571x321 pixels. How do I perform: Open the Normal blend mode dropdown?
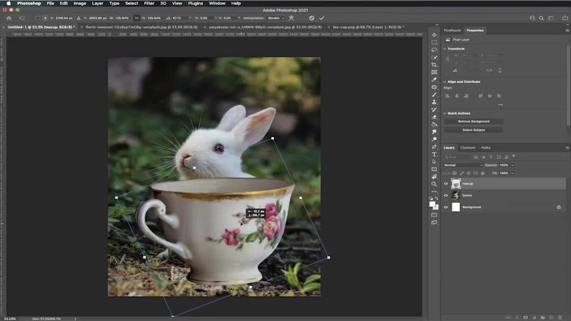[x=463, y=165]
